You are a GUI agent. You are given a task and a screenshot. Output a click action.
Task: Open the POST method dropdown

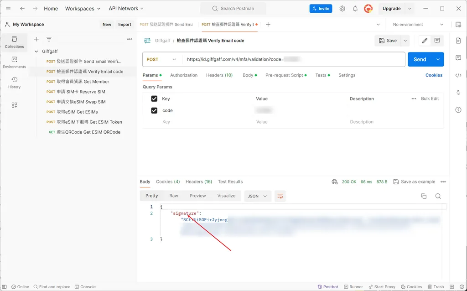point(162,59)
